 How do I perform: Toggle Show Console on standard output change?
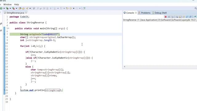click(x=187, y=17)
